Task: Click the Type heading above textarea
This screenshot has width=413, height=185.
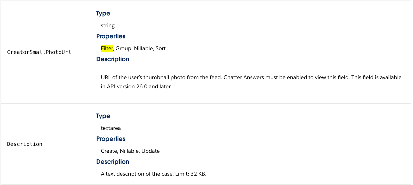Action: click(103, 116)
